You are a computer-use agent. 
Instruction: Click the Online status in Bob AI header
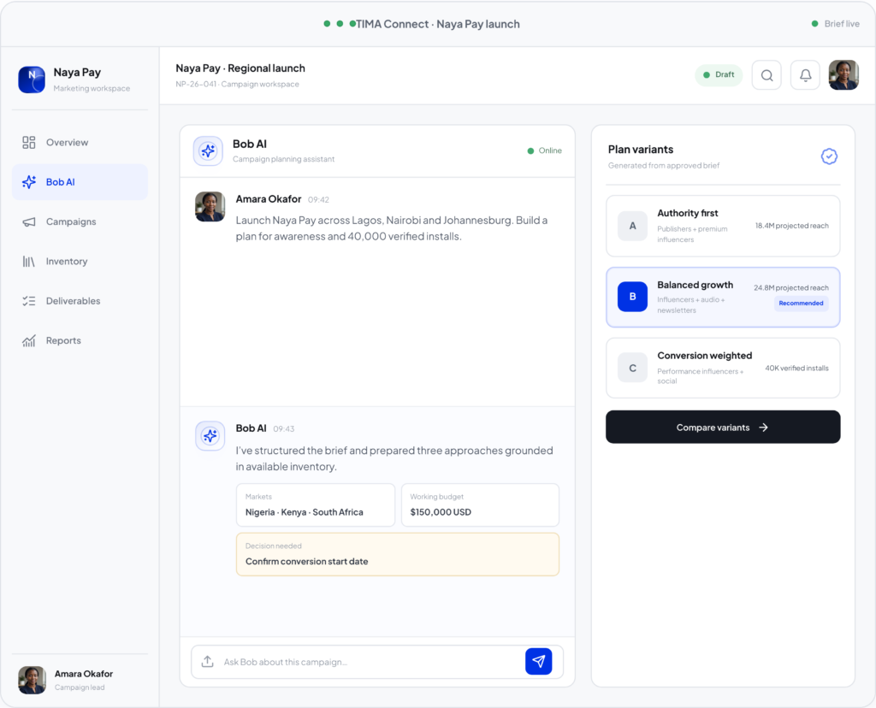point(545,150)
